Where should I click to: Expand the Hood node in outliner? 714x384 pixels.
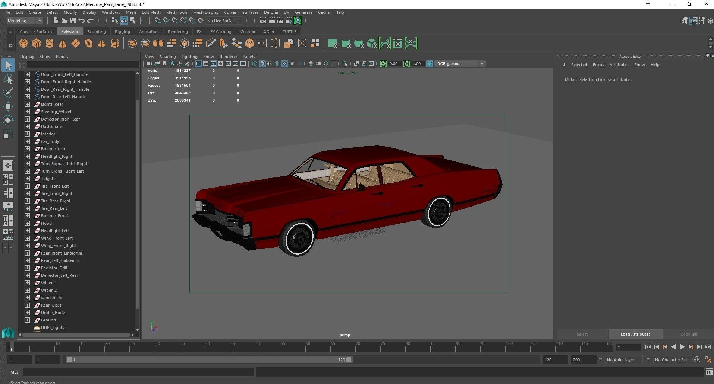(27, 223)
